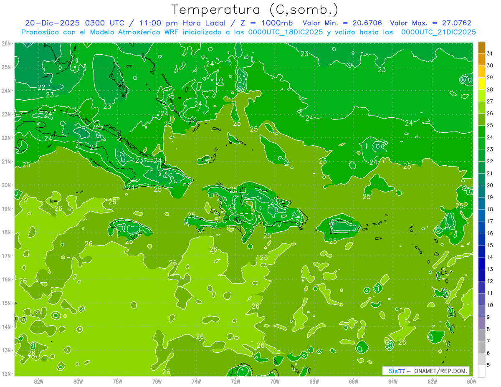Click legend scale label '31'
Image resolution: width=501 pixels, height=387 pixels.
coord(490,54)
